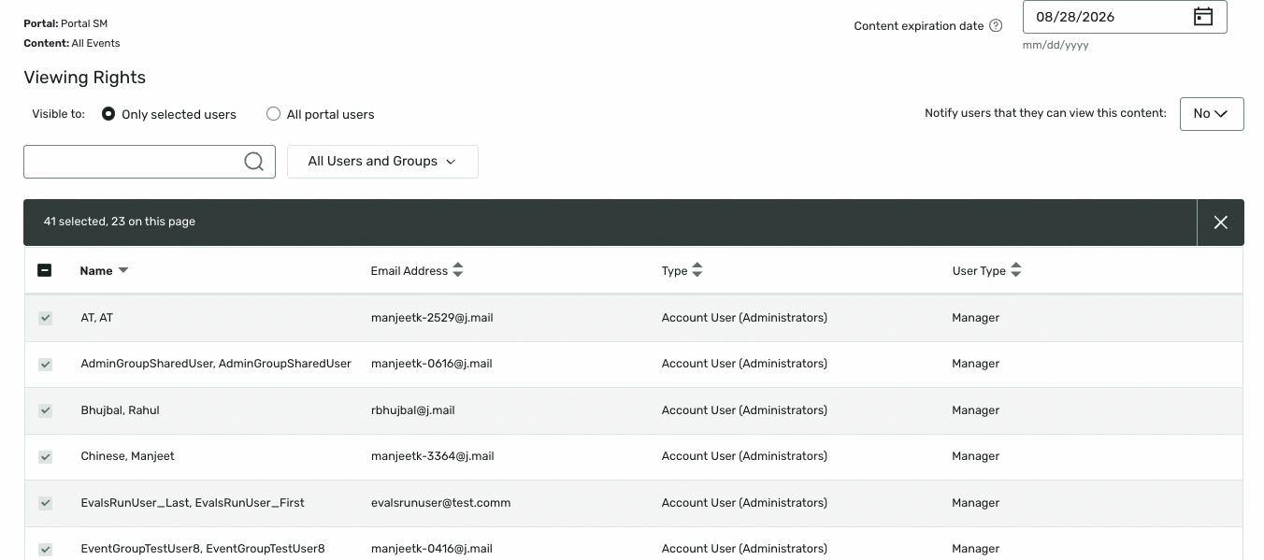Click the content expiration date help icon

tap(996, 25)
